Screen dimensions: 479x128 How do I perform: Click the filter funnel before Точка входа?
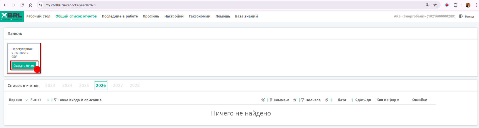point(55,100)
